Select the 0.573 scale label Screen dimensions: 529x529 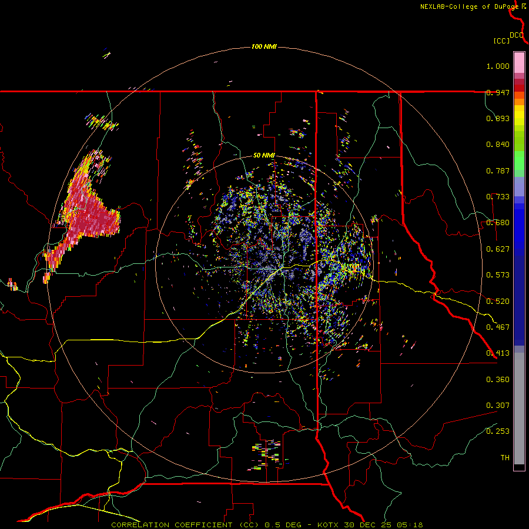[498, 275]
